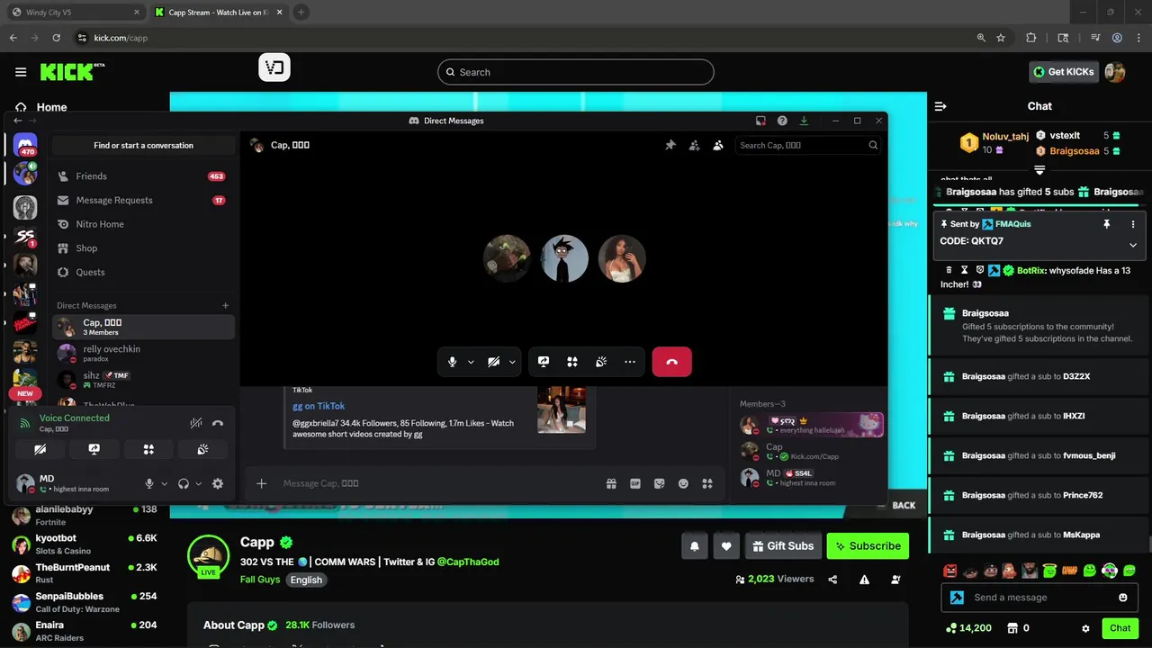Open sticker picker in message bar
Viewport: 1152px width, 648px height.
659,483
